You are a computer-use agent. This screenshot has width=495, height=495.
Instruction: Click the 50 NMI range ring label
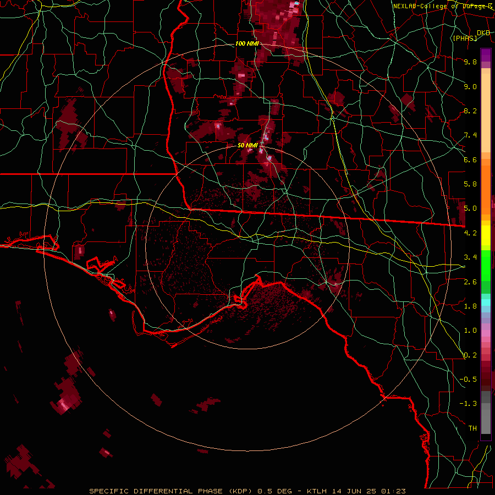248,146
